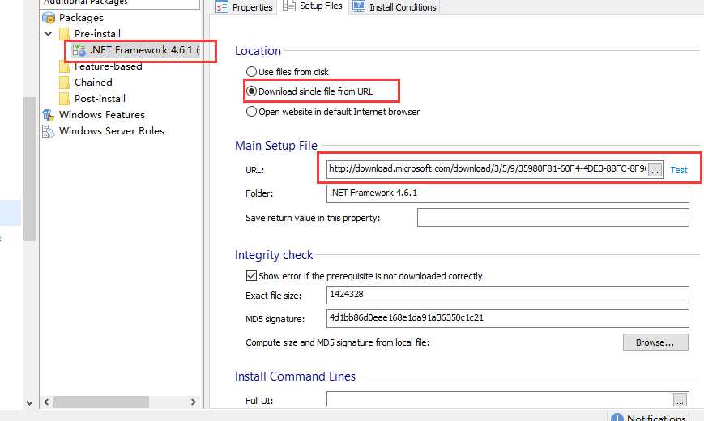Switch to the Setup Files tab
704x421 pixels.
tap(313, 6)
